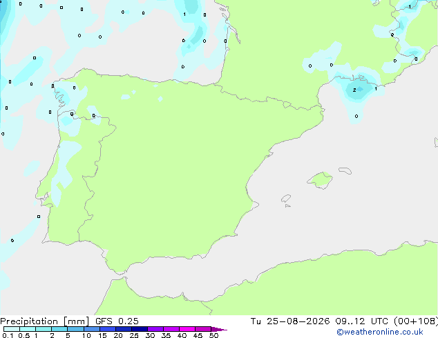The width and height of the screenshot is (438, 338).
Task: Click the legend tick label 50
Action: pos(213,335)
